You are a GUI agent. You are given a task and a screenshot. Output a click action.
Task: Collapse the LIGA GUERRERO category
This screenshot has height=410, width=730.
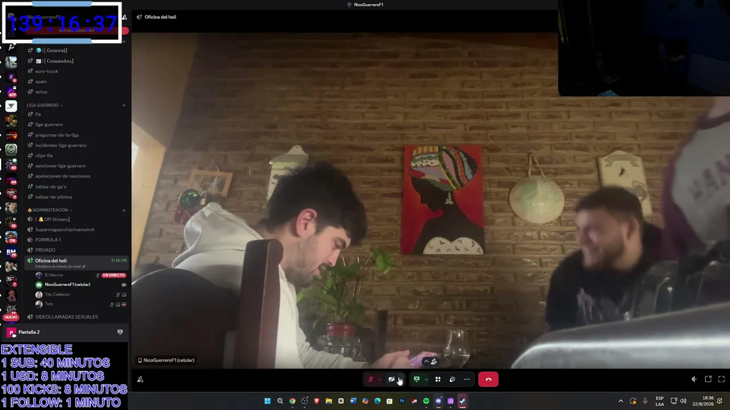(44, 105)
